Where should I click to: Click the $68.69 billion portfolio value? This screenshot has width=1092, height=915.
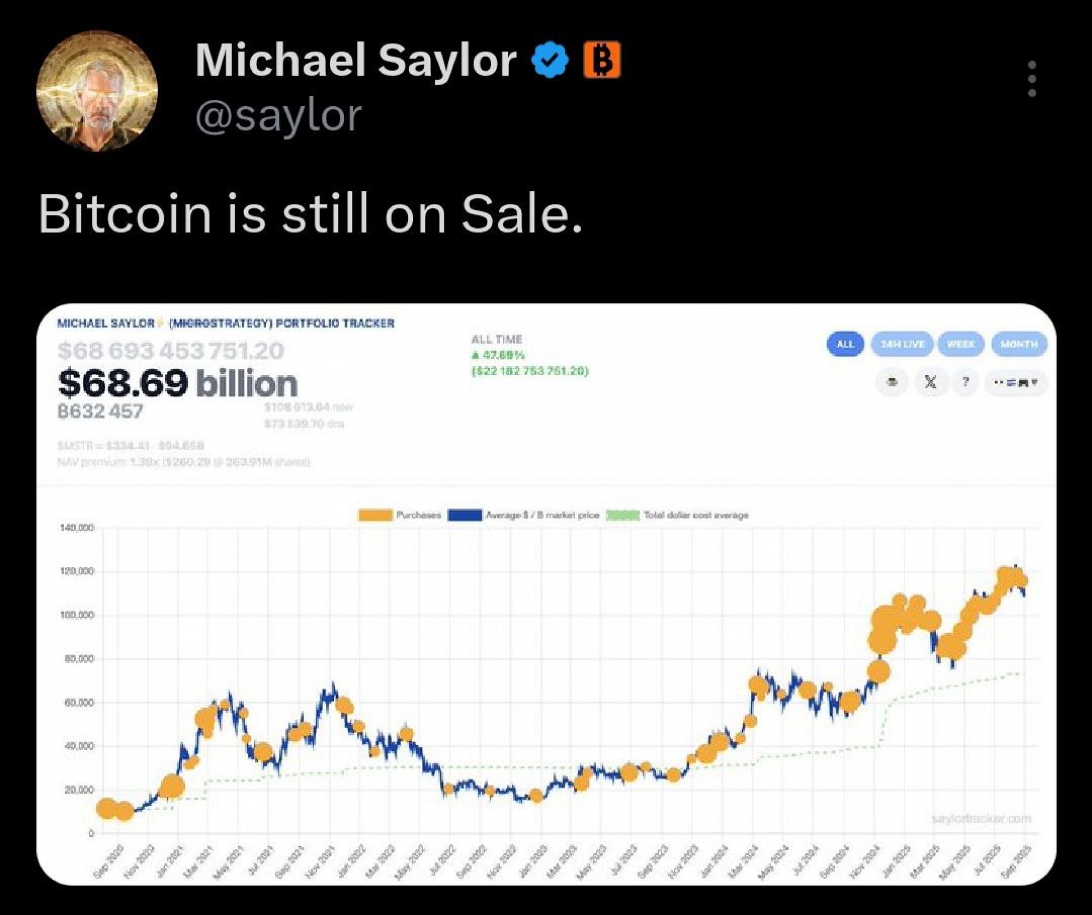178,383
